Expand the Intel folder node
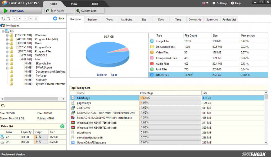The height and width of the screenshot is (157, 271). click(7, 60)
